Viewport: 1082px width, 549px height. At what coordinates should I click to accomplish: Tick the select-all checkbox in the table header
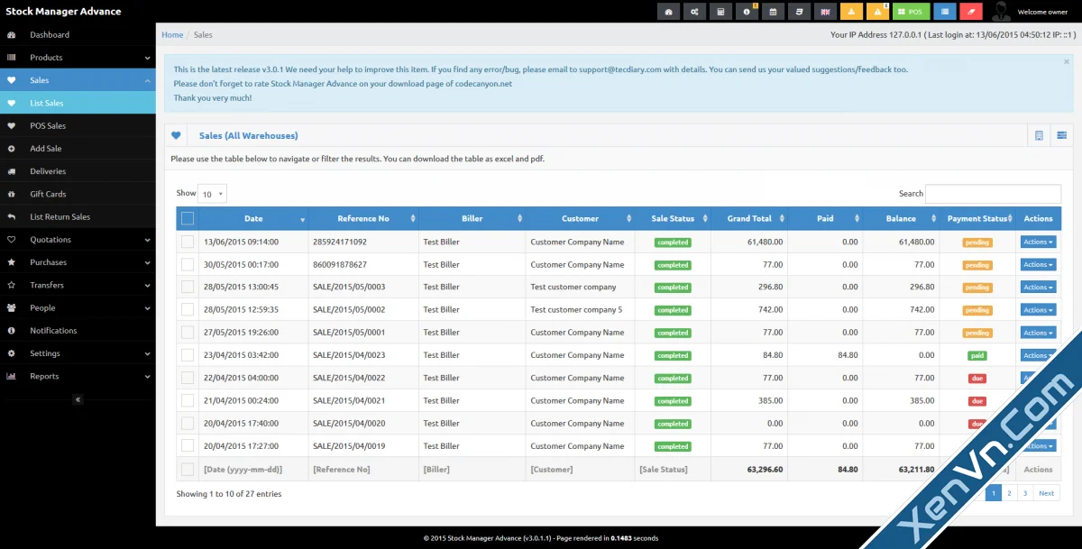click(188, 217)
